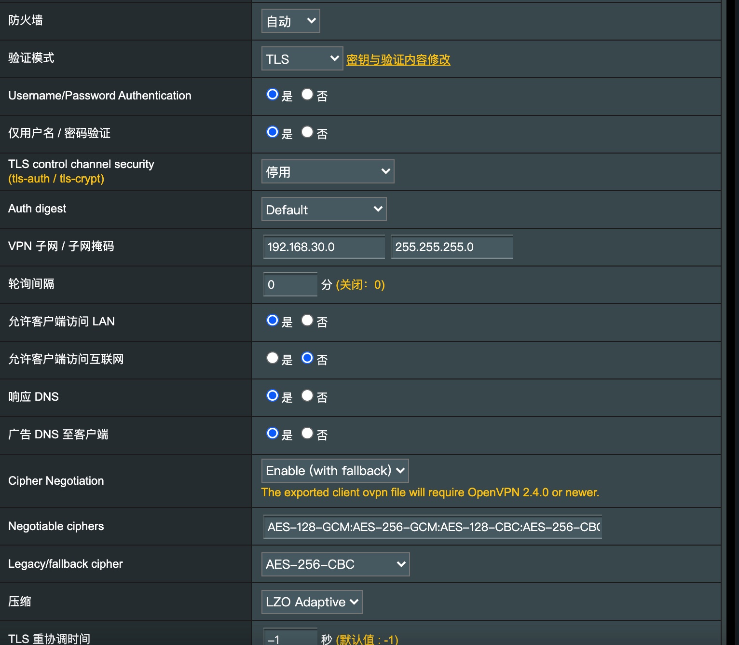
Task: Select 否 for Username/Password Authentication
Action: coord(307,94)
